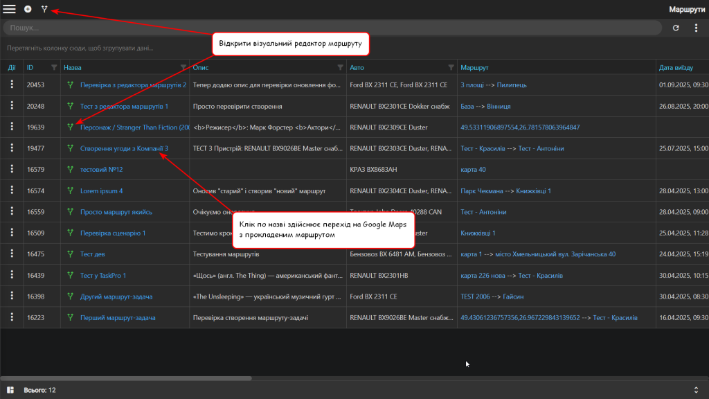Open the grid options three-dot menu beside refresh
Image resolution: width=709 pixels, height=399 pixels.
pyautogui.click(x=696, y=28)
